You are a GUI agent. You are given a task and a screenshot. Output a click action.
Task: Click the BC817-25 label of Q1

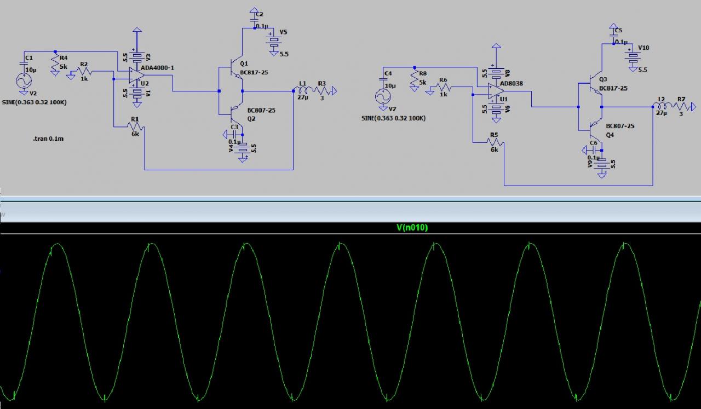tap(253, 72)
